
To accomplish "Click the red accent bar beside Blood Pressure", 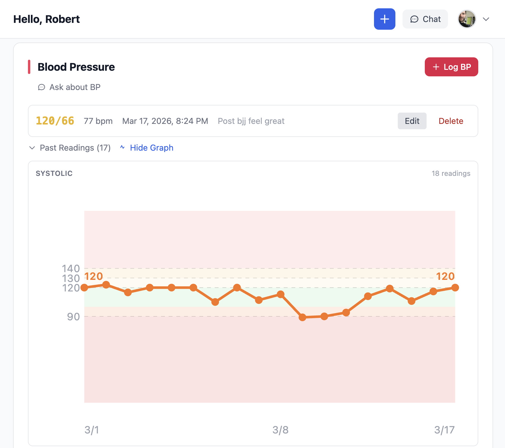I will (x=29, y=67).
